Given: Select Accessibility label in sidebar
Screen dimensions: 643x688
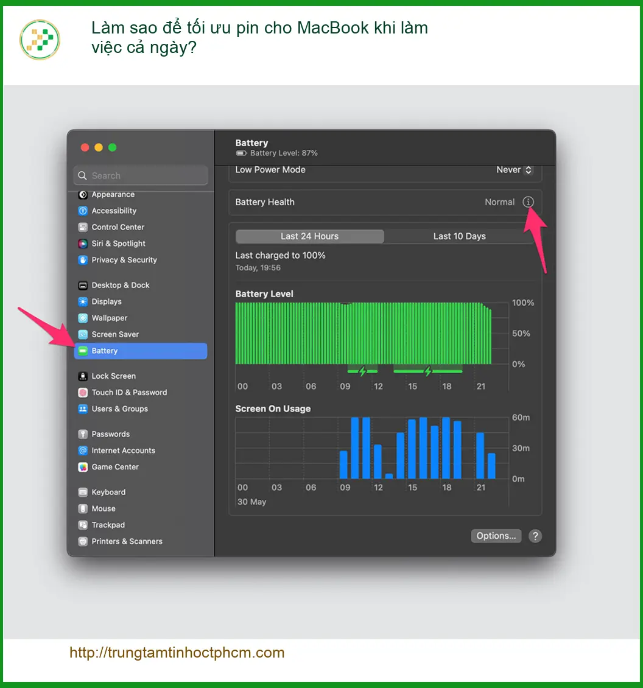Looking at the screenshot, I should click(x=114, y=211).
